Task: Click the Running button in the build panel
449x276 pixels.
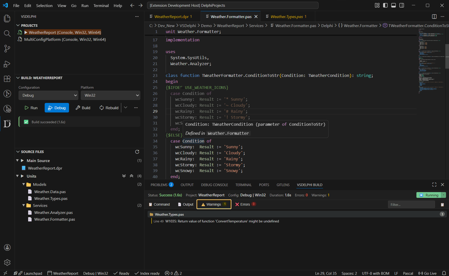Action: [x=429, y=195]
